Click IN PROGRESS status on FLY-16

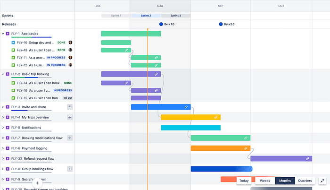click(x=63, y=91)
